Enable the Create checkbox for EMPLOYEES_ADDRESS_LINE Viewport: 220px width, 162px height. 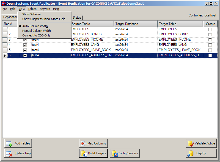[x=210, y=55]
